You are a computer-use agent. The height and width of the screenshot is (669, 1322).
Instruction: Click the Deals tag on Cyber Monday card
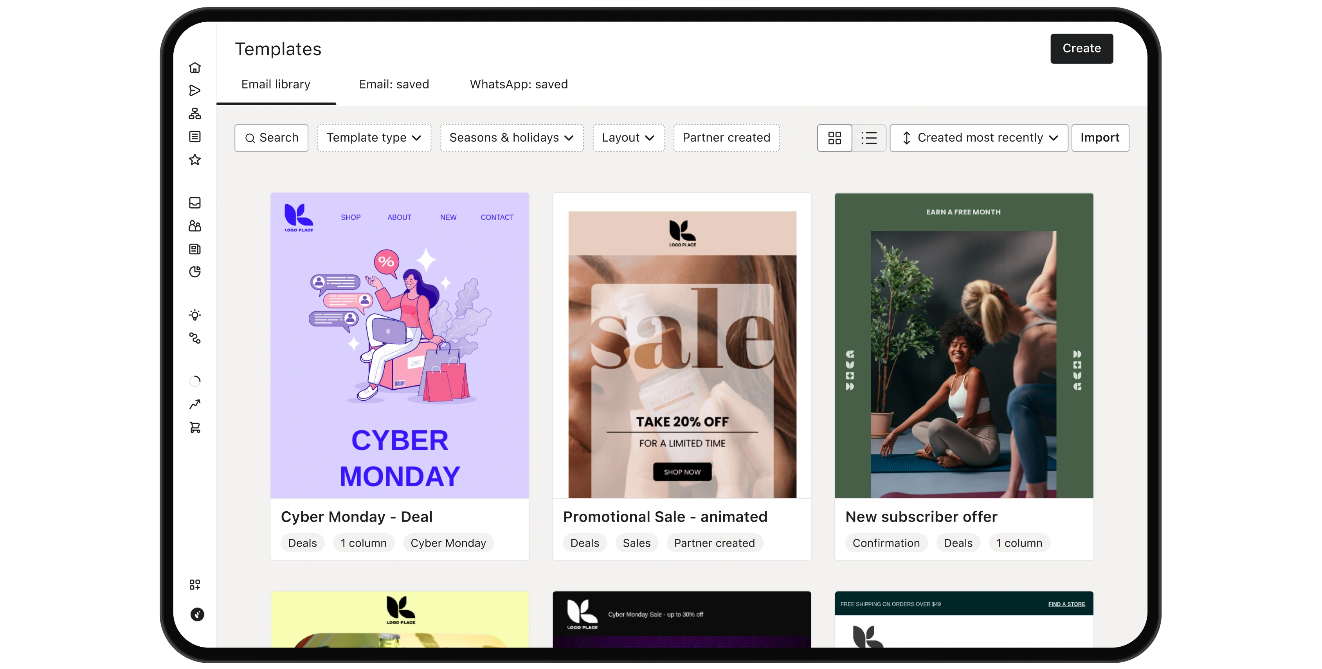[x=302, y=543]
